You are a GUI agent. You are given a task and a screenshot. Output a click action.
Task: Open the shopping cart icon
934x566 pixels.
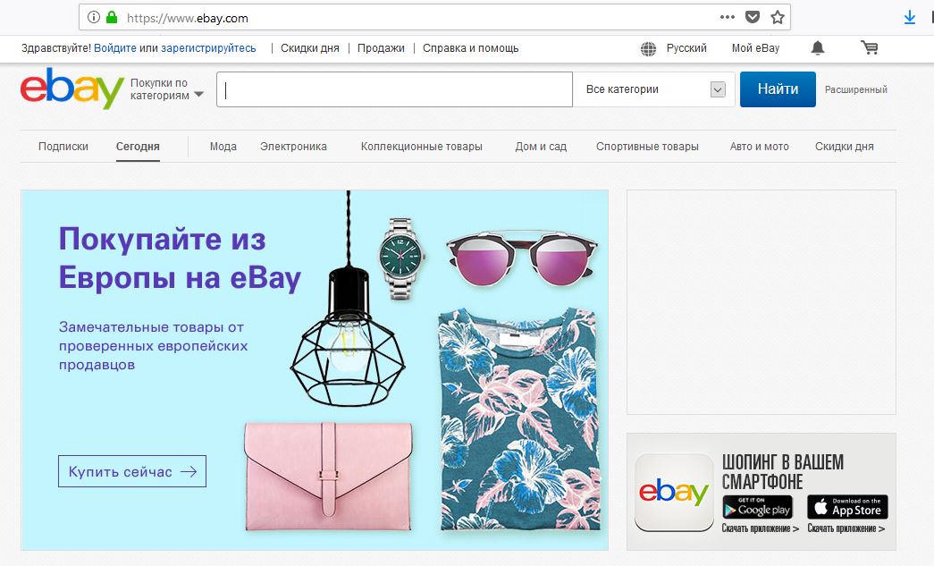(x=870, y=47)
